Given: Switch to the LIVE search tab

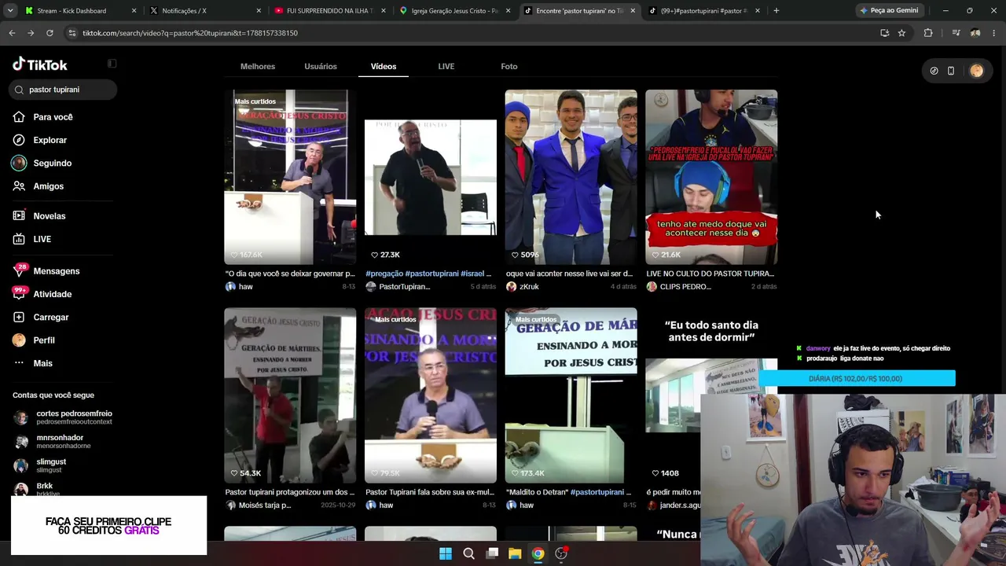Looking at the screenshot, I should point(446,66).
